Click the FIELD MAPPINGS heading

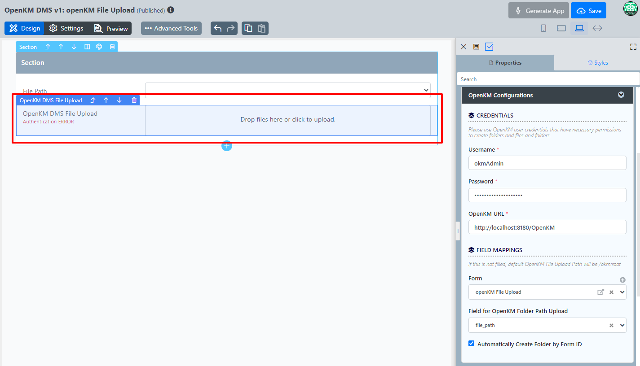pyautogui.click(x=499, y=250)
